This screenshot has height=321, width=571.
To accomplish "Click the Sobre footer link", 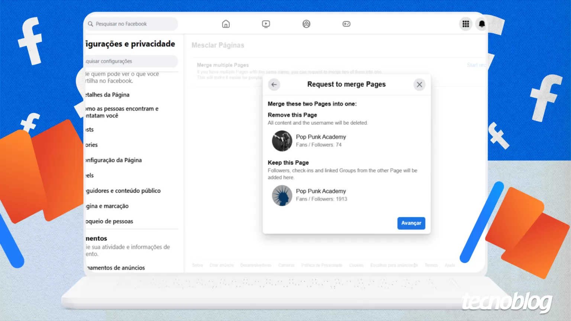I will pyautogui.click(x=197, y=265).
